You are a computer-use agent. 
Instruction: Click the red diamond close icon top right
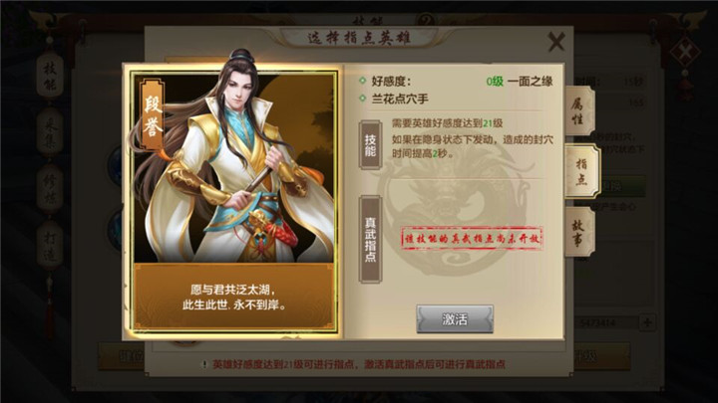pos(685,52)
